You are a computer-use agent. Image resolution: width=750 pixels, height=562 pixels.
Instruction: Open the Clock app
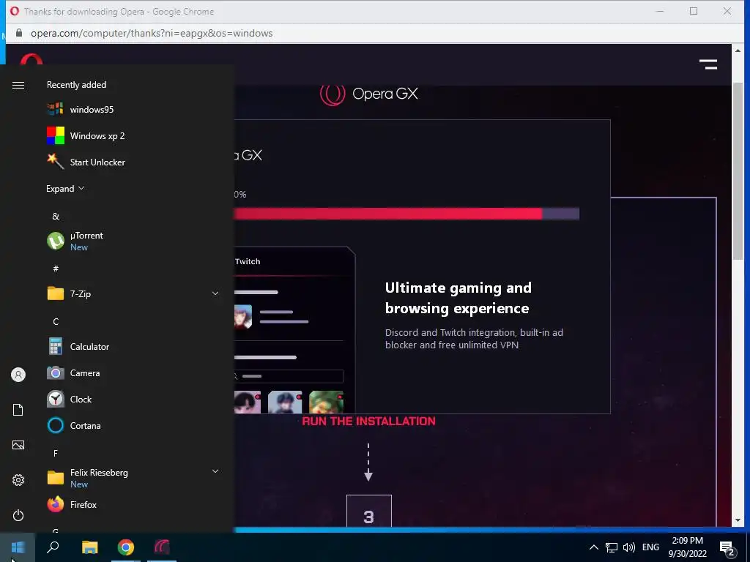(132, 399)
